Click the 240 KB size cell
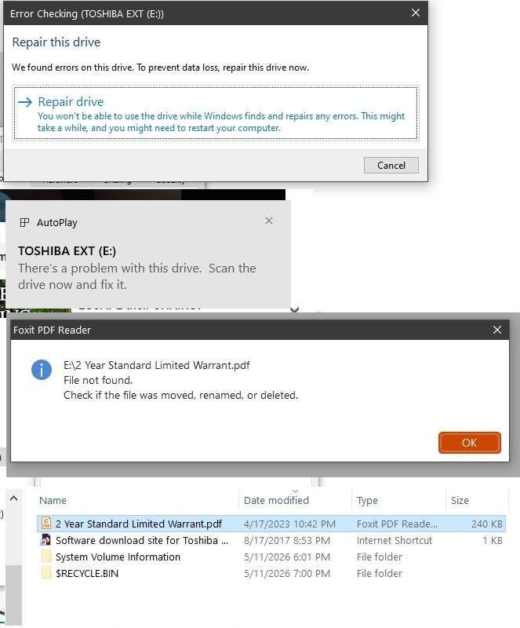Screen dimensions: 520x628 (486, 524)
